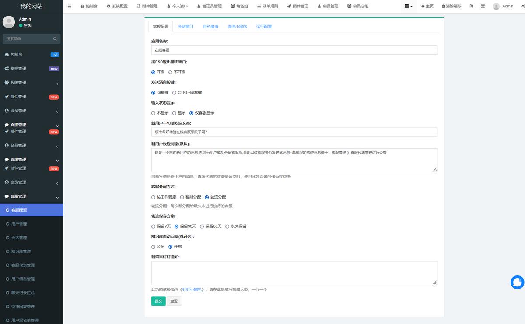The width and height of the screenshot is (525, 324).
Task: Open the 微信小程序 configuration tab
Action: point(237,26)
